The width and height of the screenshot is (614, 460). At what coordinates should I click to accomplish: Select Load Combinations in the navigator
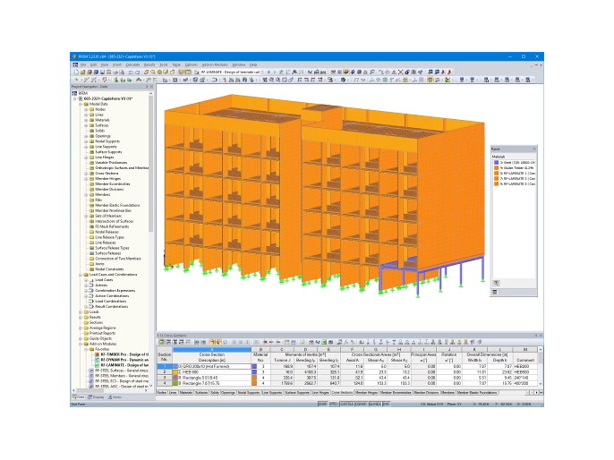tap(111, 302)
